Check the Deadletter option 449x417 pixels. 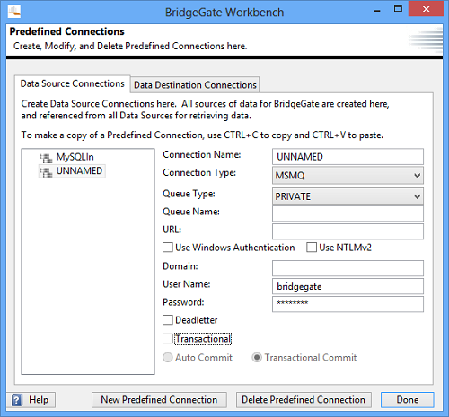click(x=168, y=320)
